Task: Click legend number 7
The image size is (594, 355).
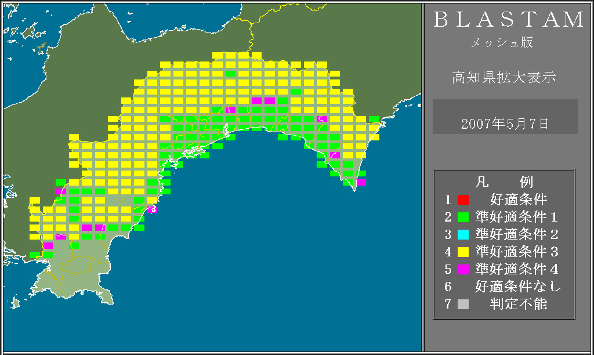Action: pyautogui.click(x=448, y=304)
